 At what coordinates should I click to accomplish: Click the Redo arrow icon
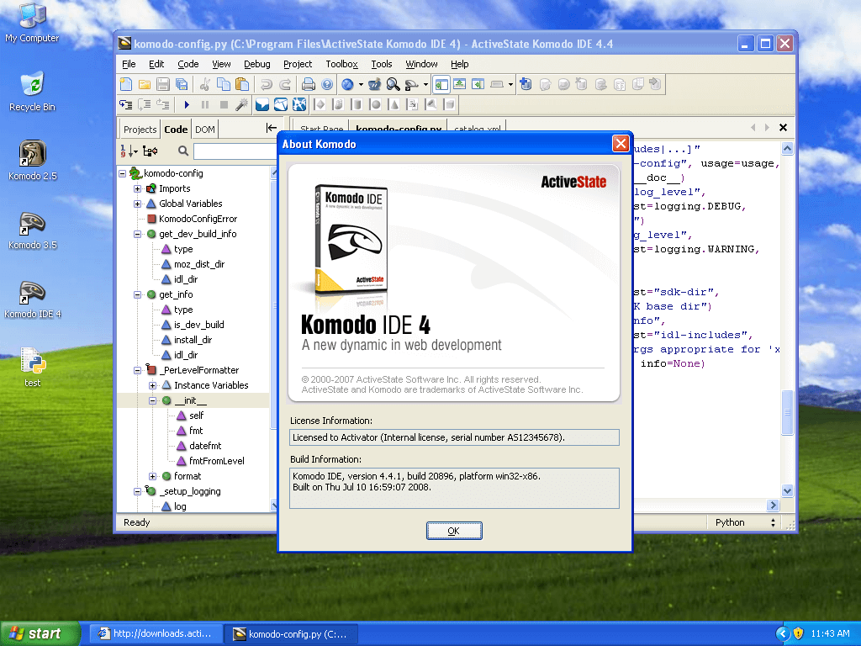pos(284,84)
